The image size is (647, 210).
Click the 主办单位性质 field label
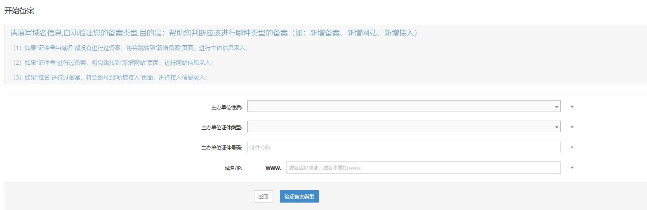click(226, 107)
